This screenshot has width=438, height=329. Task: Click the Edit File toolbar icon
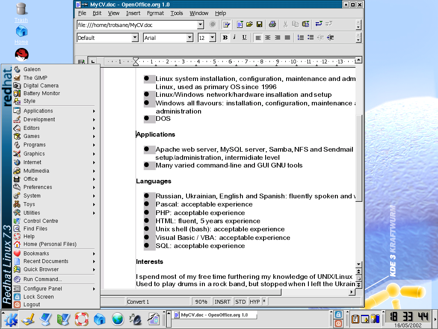226,24
